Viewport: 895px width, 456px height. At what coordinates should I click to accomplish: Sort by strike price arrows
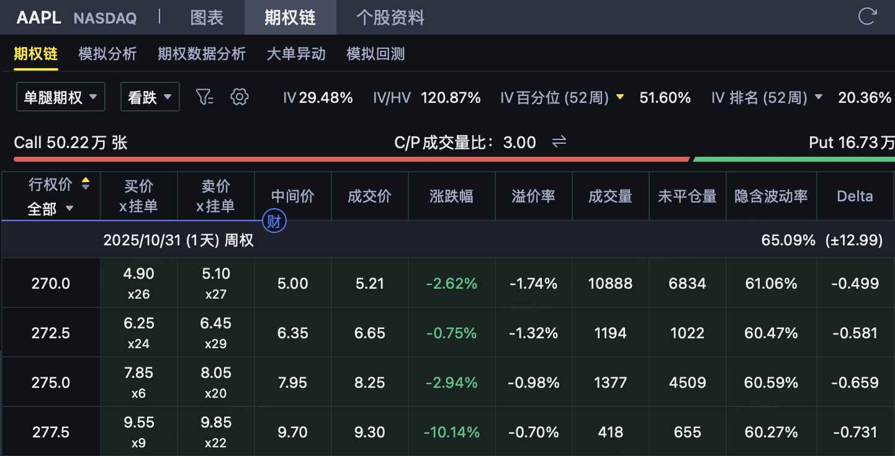(x=86, y=184)
